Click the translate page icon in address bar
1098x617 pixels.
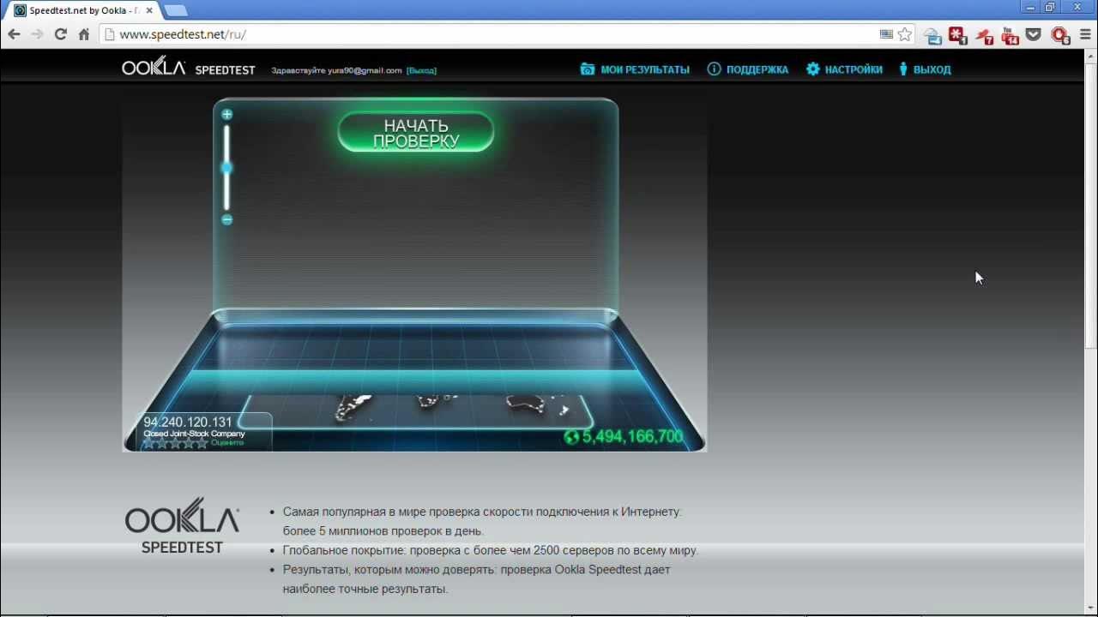(x=886, y=34)
